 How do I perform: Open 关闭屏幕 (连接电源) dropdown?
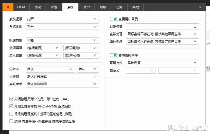[x=43, y=48]
